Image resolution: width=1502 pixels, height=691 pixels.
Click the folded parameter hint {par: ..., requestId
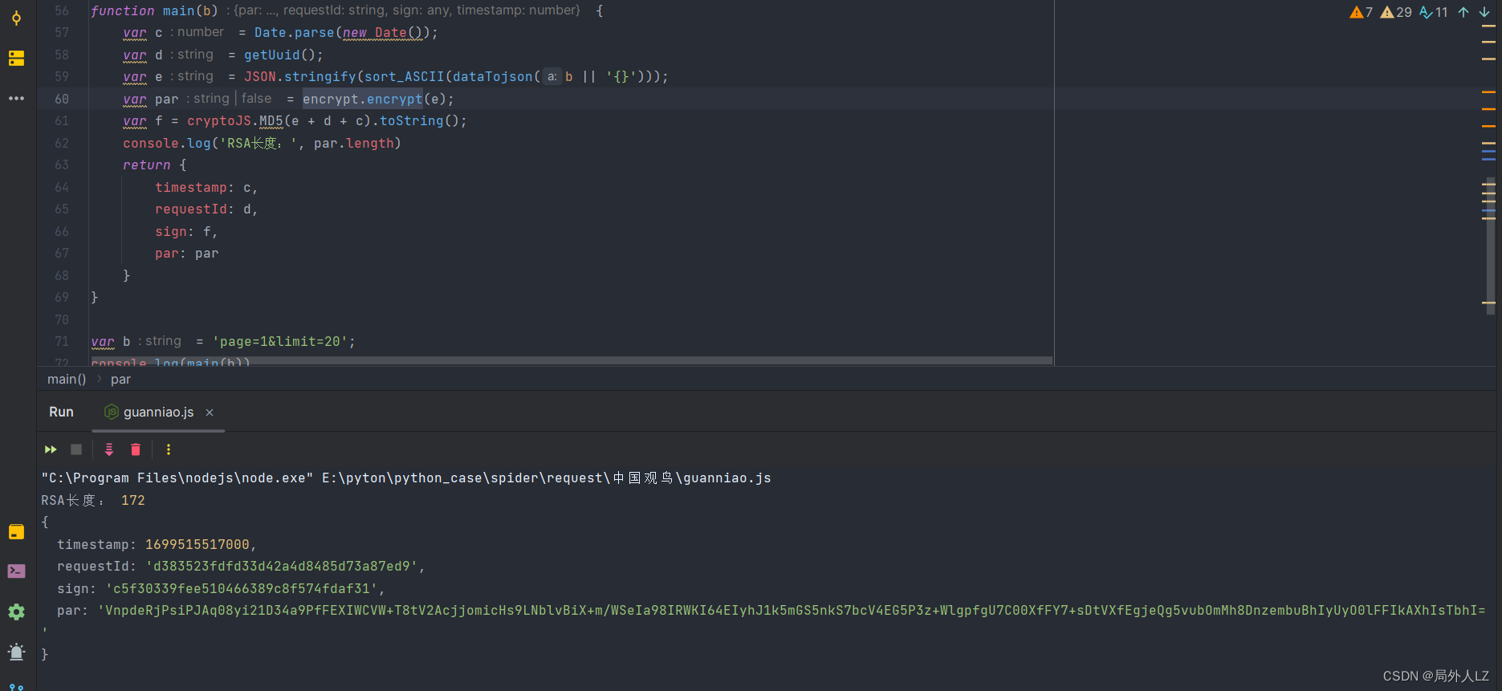(x=403, y=10)
